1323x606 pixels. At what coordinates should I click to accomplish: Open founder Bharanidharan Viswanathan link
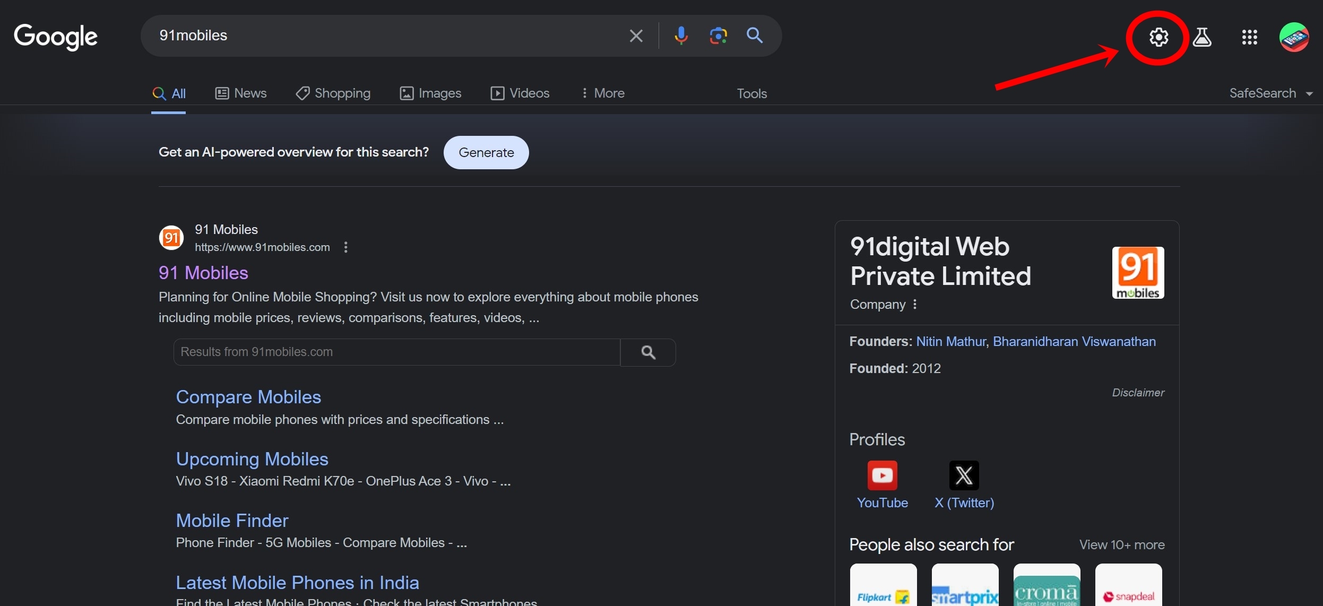[1074, 342]
